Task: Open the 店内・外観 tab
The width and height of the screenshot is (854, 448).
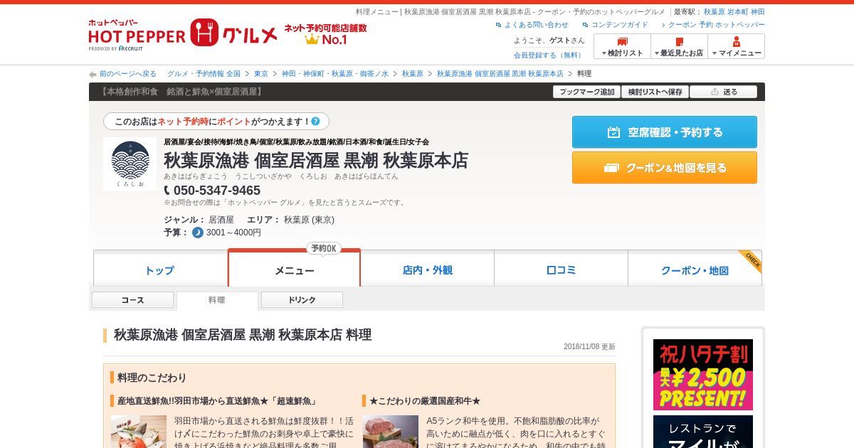Action: pyautogui.click(x=428, y=270)
